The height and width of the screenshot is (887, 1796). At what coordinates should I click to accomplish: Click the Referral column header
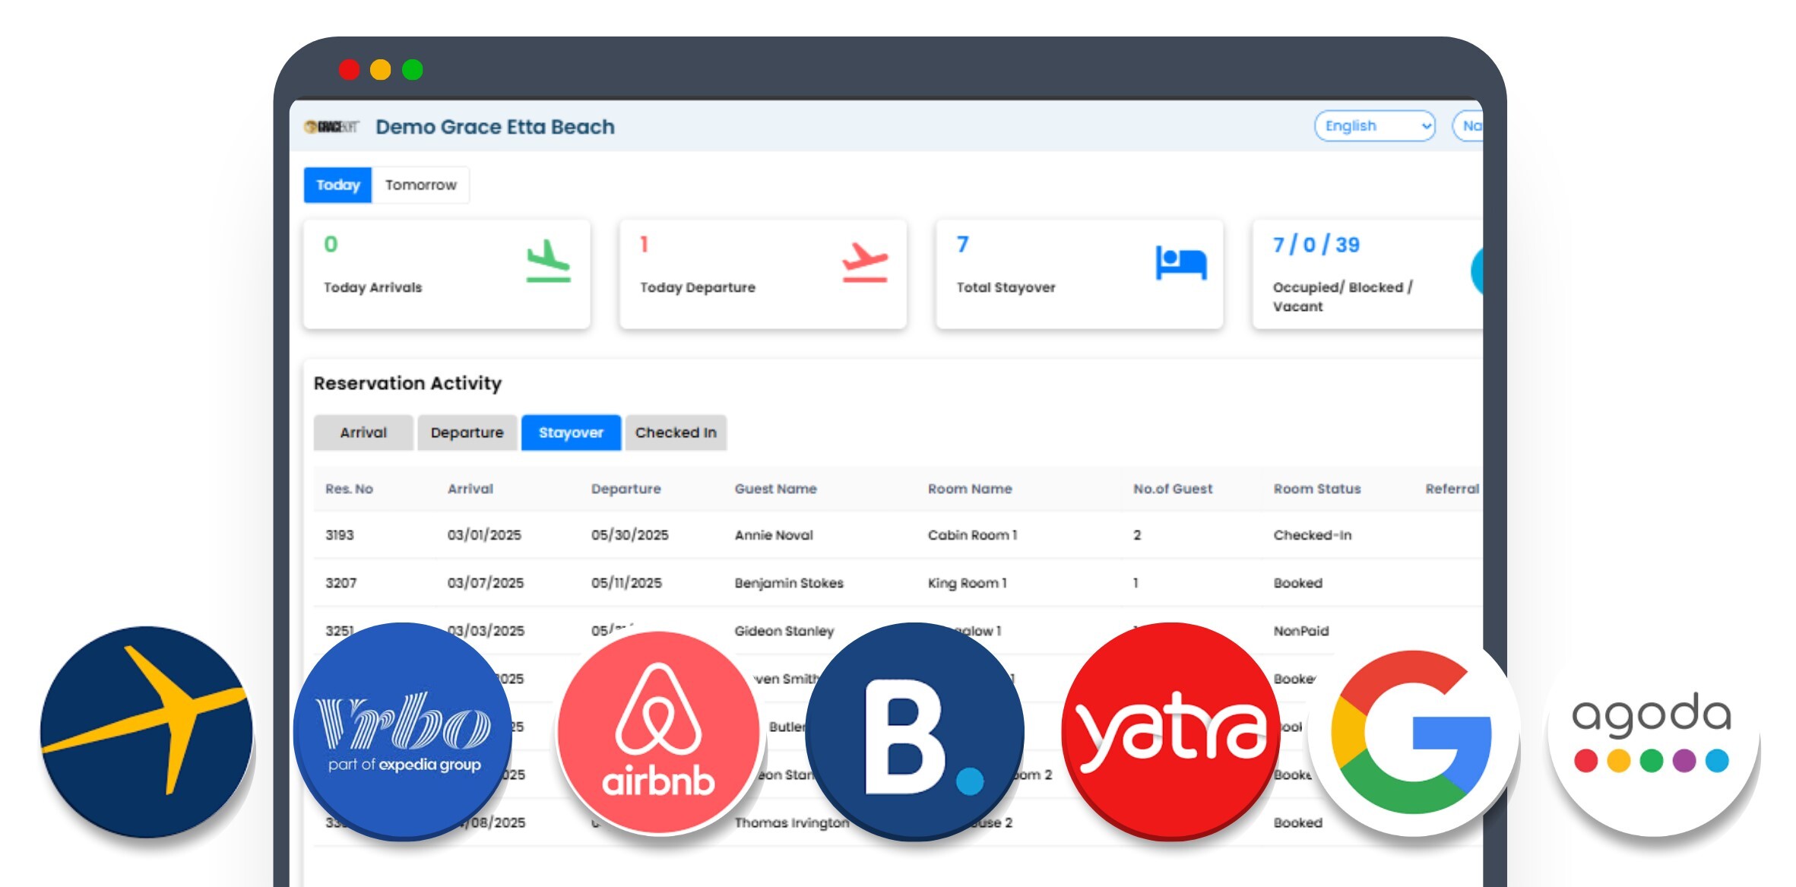[x=1452, y=489]
